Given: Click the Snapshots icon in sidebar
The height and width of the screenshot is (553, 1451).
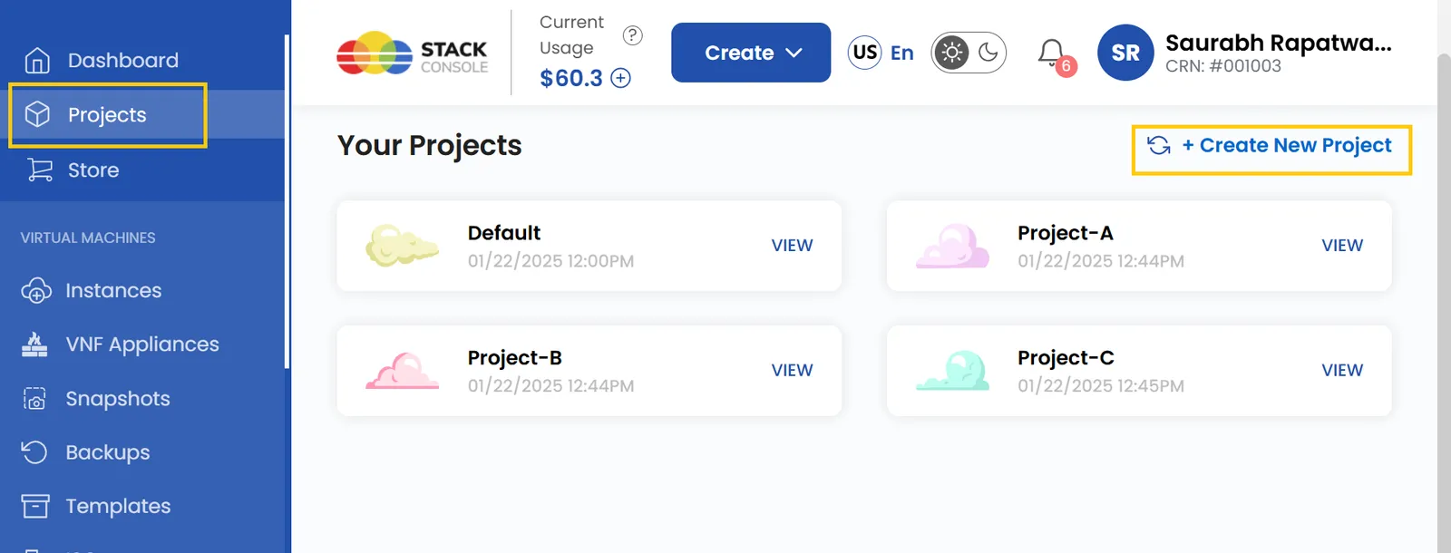Looking at the screenshot, I should 34,399.
